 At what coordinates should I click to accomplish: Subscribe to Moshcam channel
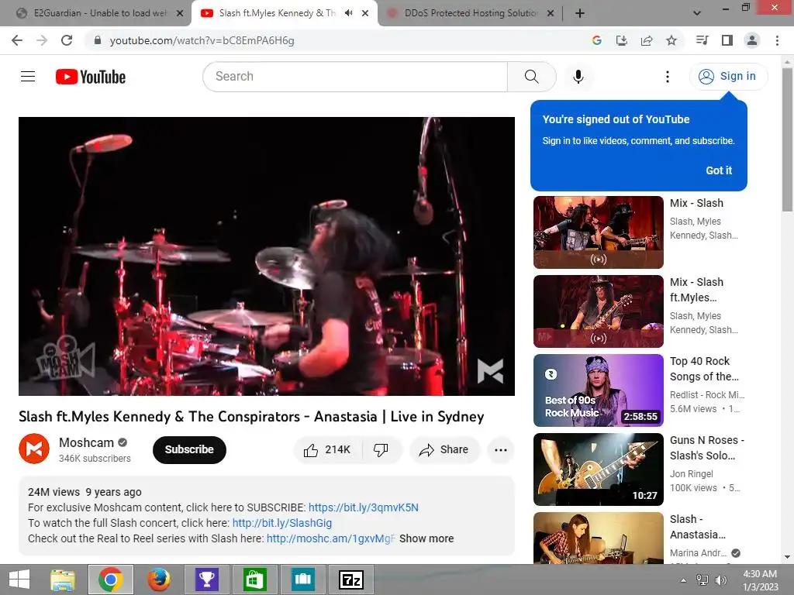pos(189,450)
